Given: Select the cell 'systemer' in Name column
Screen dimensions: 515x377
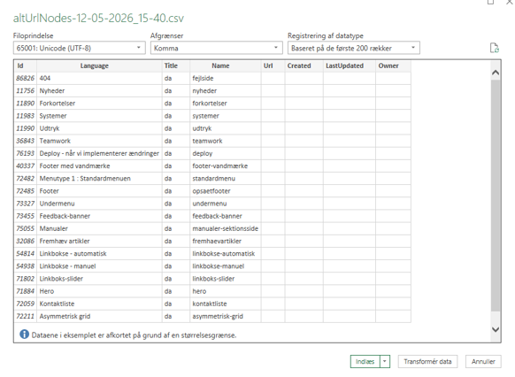Looking at the screenshot, I should (x=226, y=116).
